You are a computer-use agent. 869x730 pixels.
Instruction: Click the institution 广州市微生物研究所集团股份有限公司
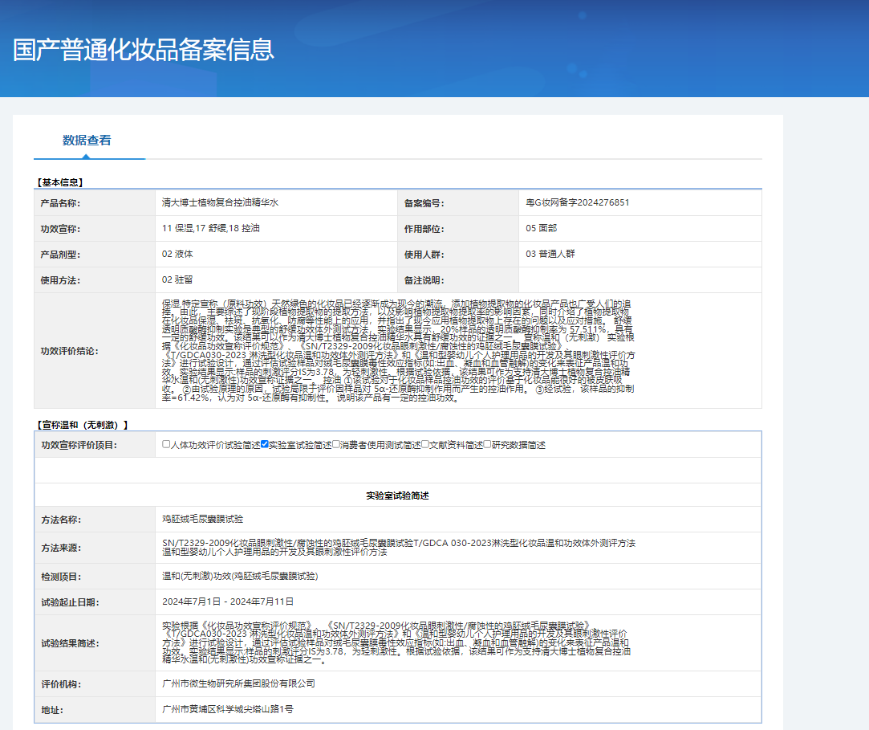tap(238, 683)
